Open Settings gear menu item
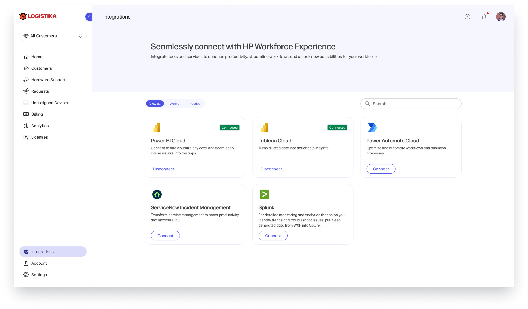This screenshot has width=528, height=309. (39, 275)
